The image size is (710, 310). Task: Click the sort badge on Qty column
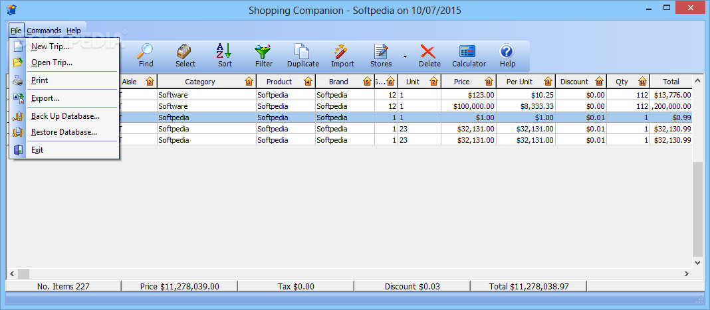[642, 82]
